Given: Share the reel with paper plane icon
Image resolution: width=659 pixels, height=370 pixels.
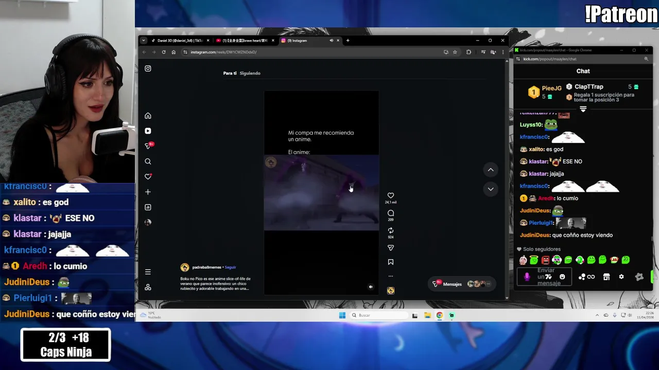Looking at the screenshot, I should 391,248.
